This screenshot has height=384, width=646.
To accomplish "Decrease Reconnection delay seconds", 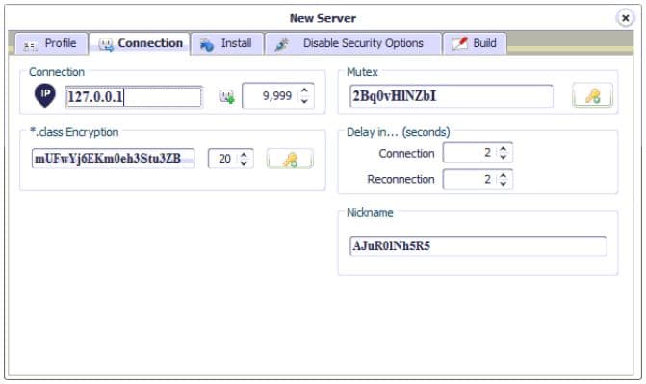I will pos(504,184).
